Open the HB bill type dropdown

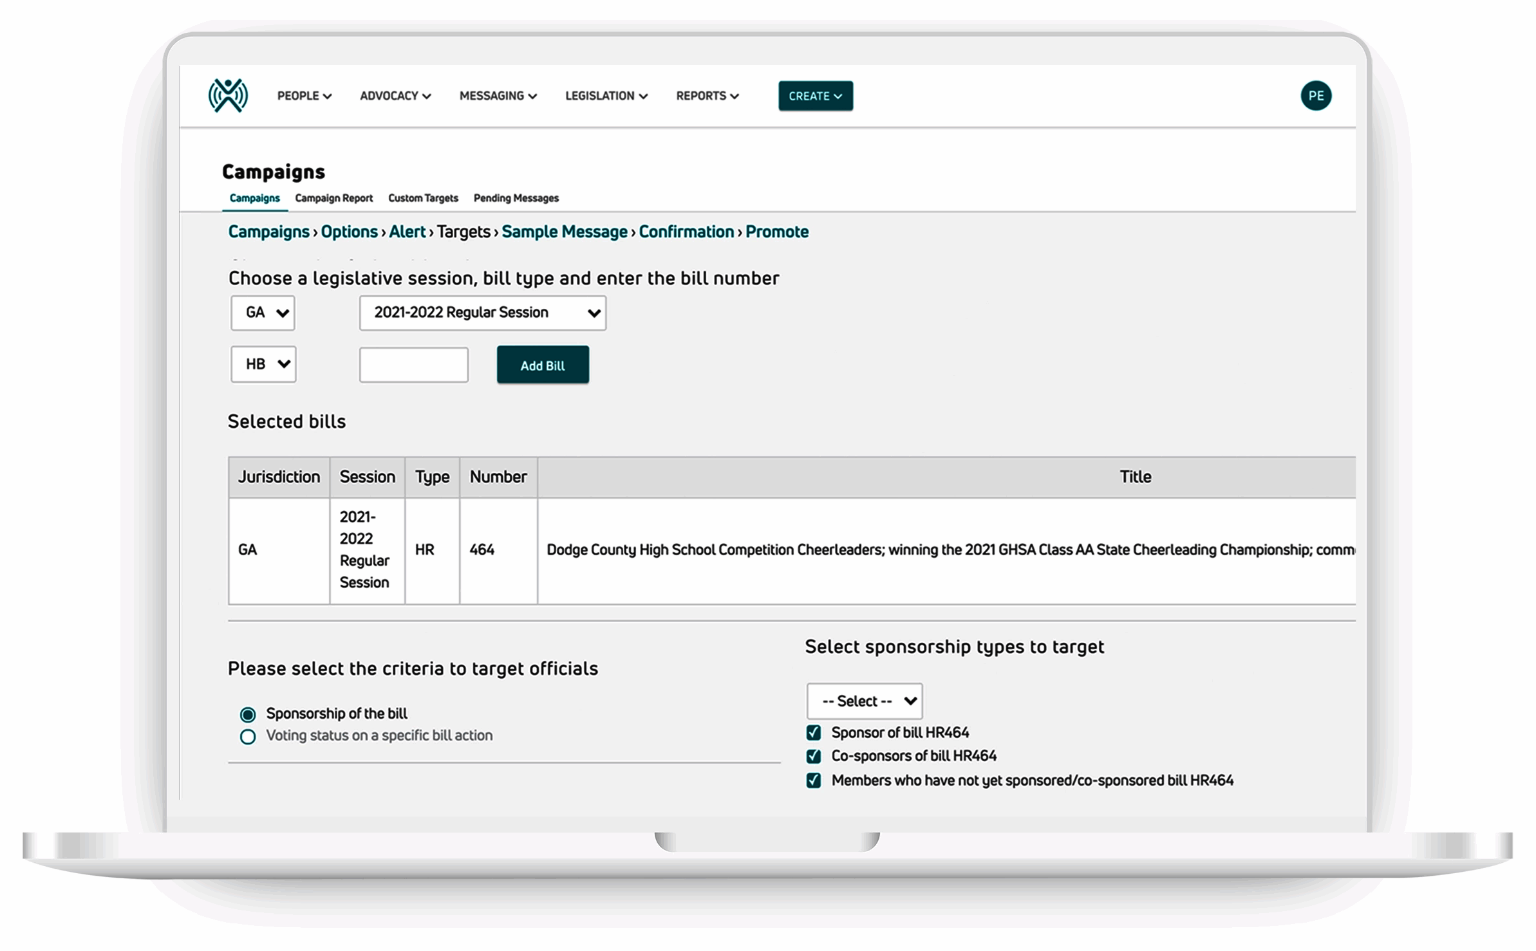(x=263, y=364)
